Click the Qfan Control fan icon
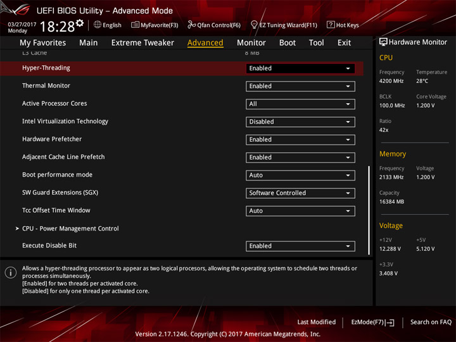 point(191,25)
